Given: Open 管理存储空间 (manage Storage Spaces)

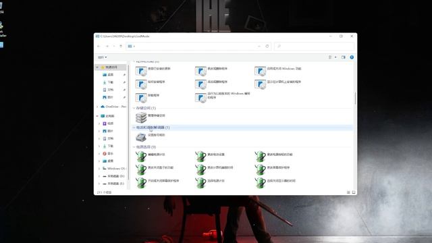Looking at the screenshot, I should pos(151,117).
